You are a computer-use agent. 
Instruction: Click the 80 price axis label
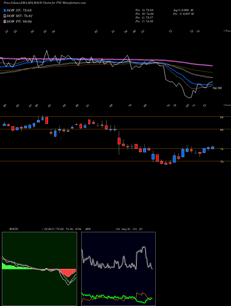pyautogui.click(x=222, y=130)
